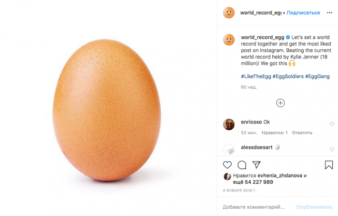Save post with bookmark icon
The width and height of the screenshot is (338, 216).
[329, 165]
